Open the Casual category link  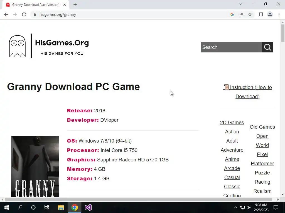point(232,177)
